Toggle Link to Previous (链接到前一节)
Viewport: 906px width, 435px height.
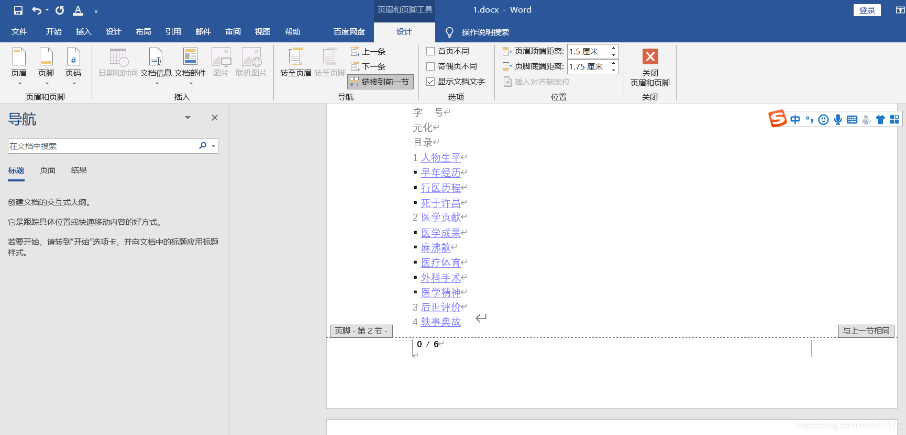click(381, 82)
